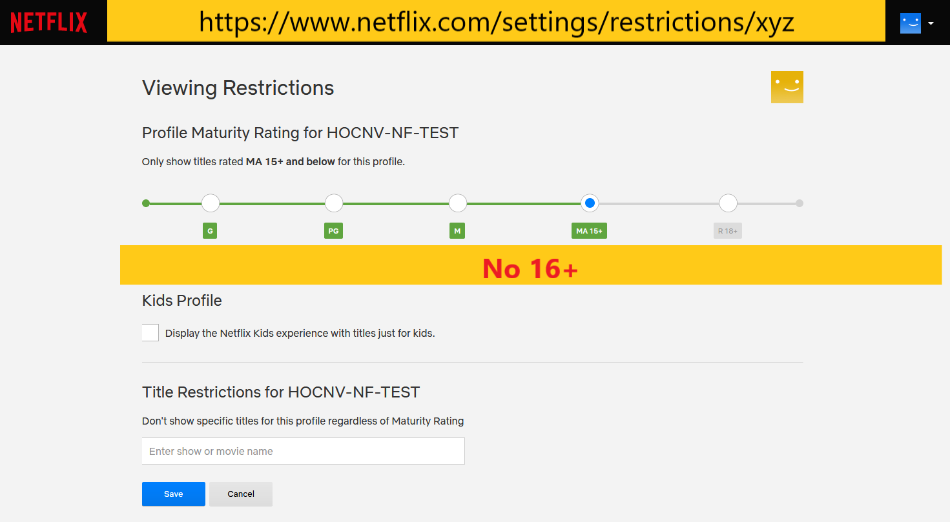Click the green M rating badge
The height and width of the screenshot is (522, 950).
pos(457,231)
